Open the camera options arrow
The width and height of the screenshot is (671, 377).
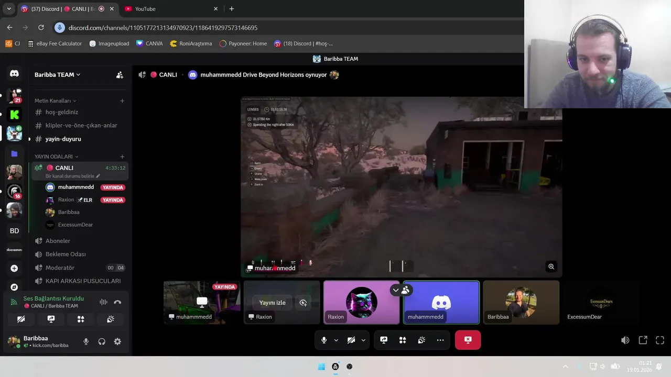363,340
